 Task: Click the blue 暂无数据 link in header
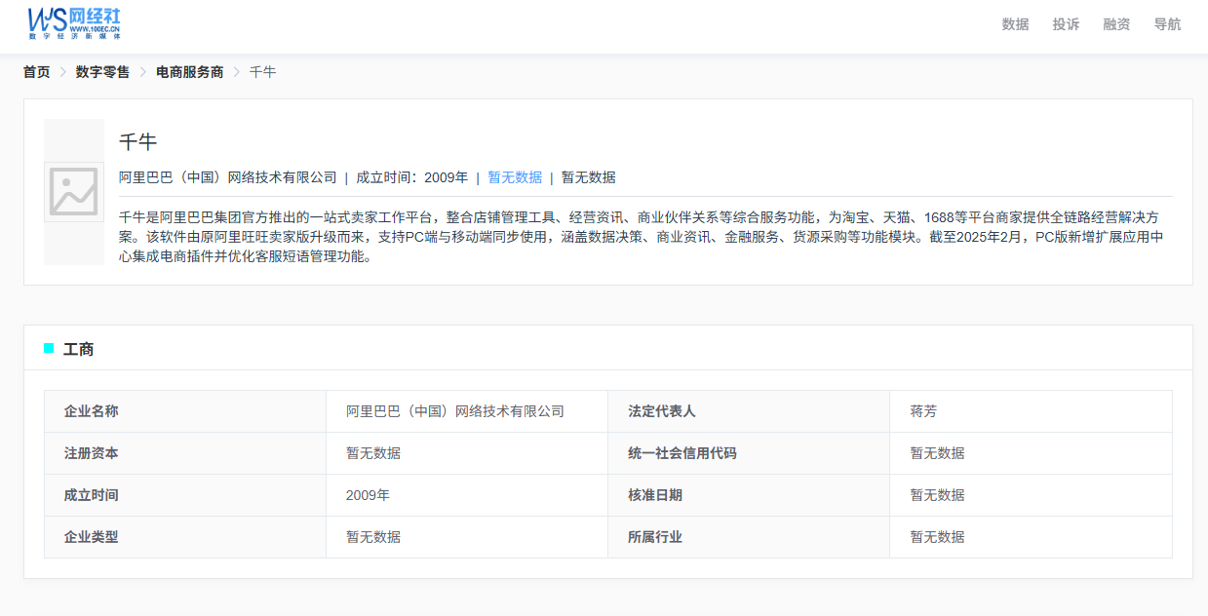515,177
